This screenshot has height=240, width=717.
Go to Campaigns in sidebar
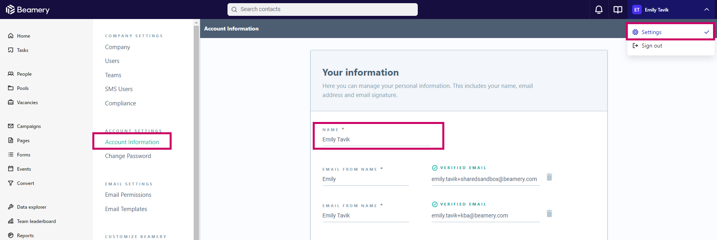click(29, 126)
